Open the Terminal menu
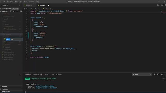 coord(31,2)
